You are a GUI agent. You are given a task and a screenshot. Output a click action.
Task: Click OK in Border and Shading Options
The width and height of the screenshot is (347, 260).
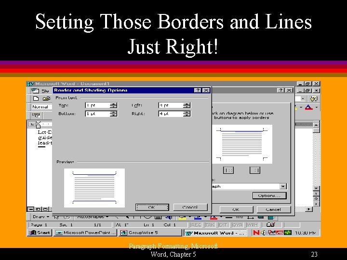click(x=152, y=208)
